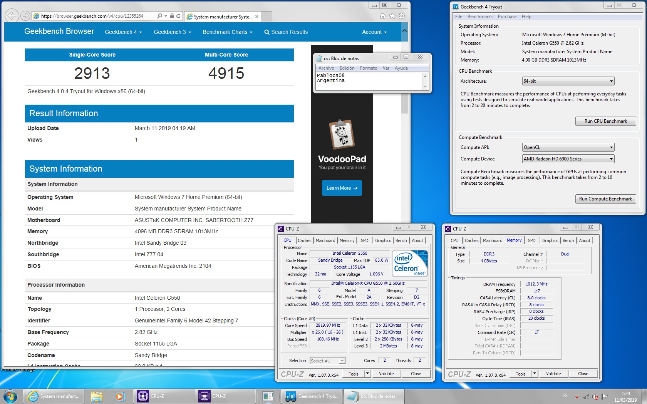The height and width of the screenshot is (404, 647).
Task: Click the taskbar clock showing 1:20
Action: [625, 396]
